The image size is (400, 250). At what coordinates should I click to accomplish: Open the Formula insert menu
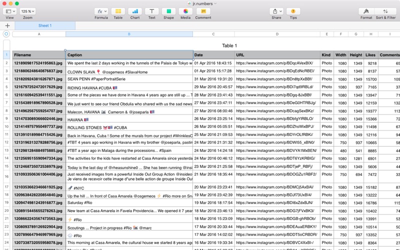(x=101, y=11)
